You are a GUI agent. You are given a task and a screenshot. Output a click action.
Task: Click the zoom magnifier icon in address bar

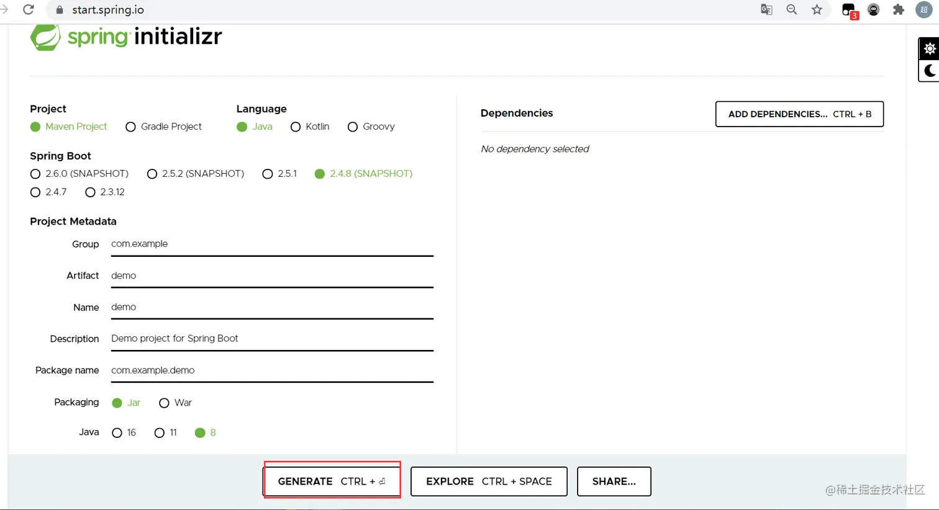791,10
